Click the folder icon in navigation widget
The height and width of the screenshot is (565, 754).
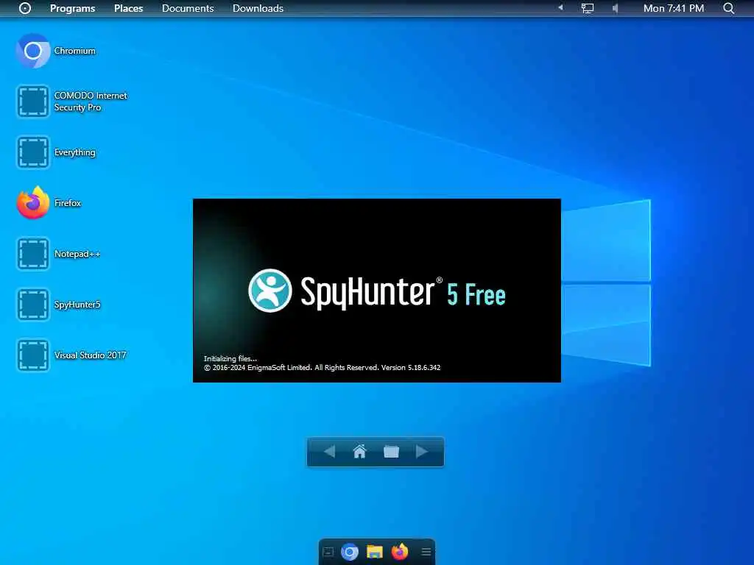pyautogui.click(x=391, y=452)
